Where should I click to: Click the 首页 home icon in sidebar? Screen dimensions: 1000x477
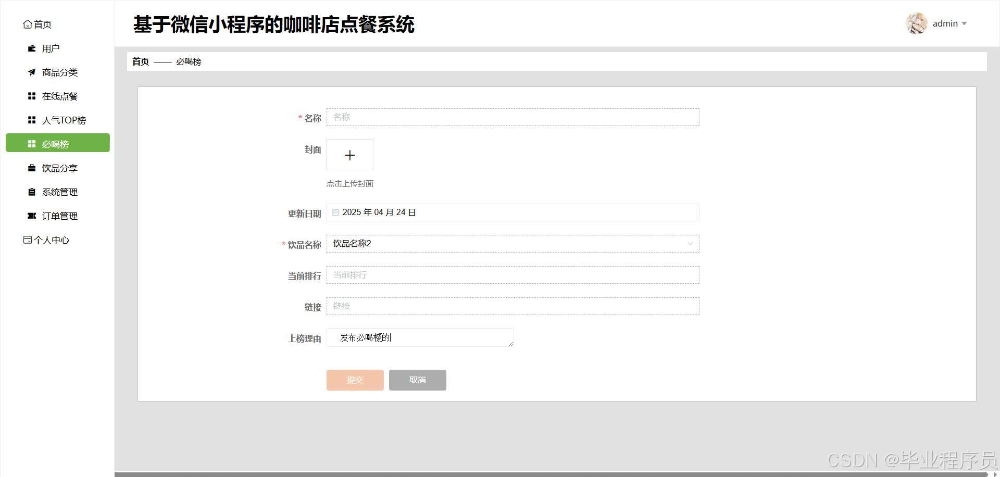28,24
